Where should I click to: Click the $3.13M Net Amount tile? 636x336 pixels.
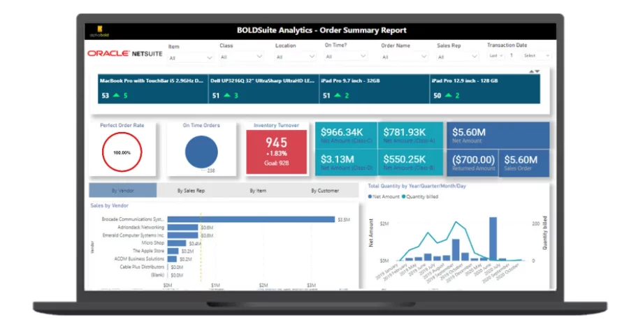click(x=346, y=163)
